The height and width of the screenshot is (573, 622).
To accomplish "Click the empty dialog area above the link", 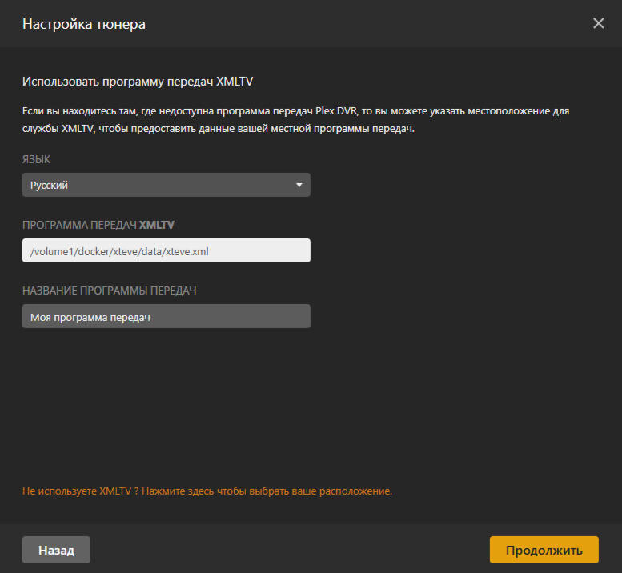I will pyautogui.click(x=311, y=400).
